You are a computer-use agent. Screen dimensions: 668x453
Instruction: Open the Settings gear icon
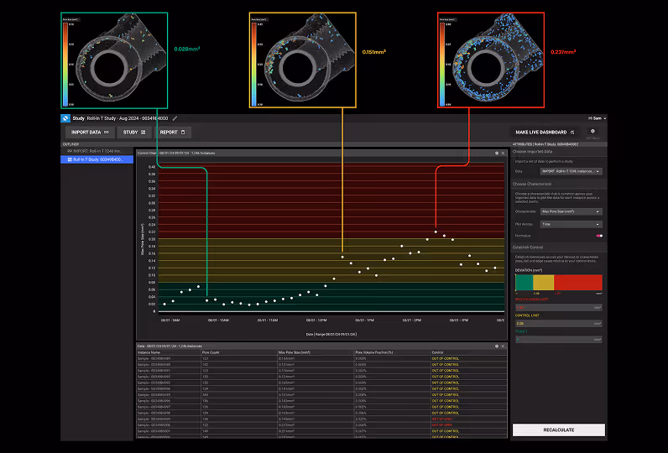[x=593, y=132]
